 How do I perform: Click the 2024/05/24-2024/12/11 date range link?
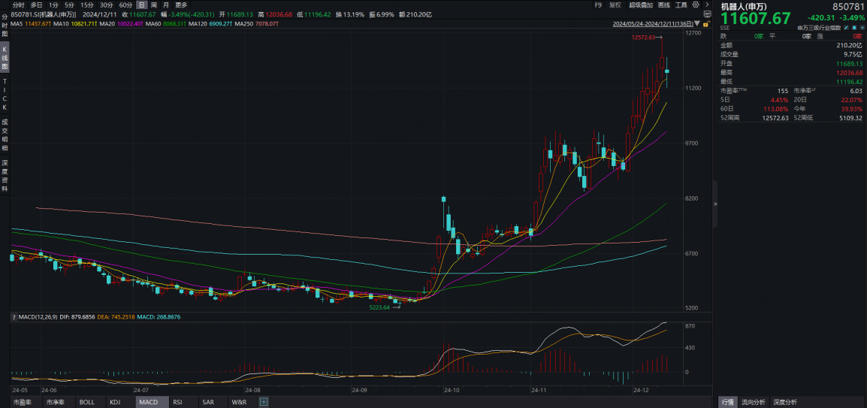coord(652,24)
